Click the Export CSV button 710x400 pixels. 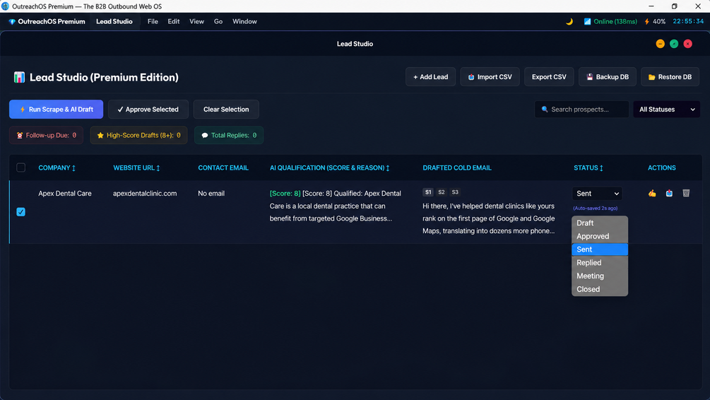click(549, 77)
